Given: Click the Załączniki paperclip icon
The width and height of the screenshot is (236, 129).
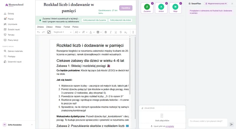Looking at the screenshot, I should [x=142, y=108].
